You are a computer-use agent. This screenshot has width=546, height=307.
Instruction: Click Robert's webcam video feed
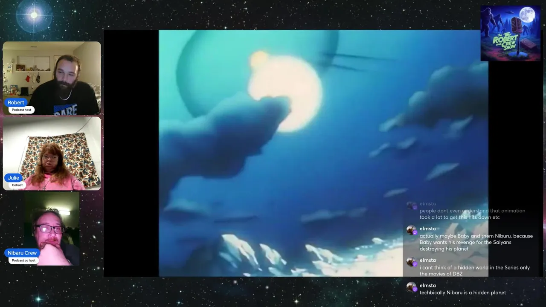point(52,78)
